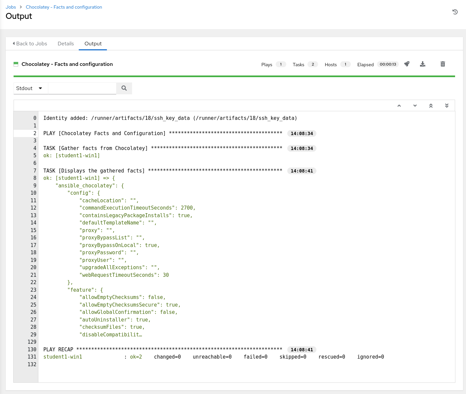Click the green job status indicator icon
This screenshot has width=466, height=394.
(x=16, y=64)
